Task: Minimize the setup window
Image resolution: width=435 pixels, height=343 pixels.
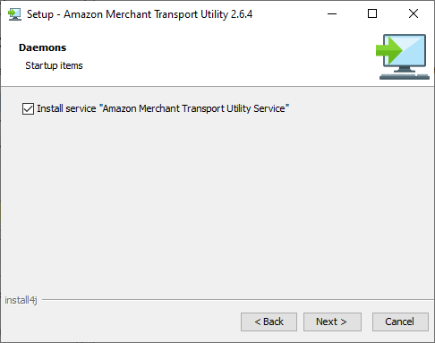Action: [x=332, y=13]
